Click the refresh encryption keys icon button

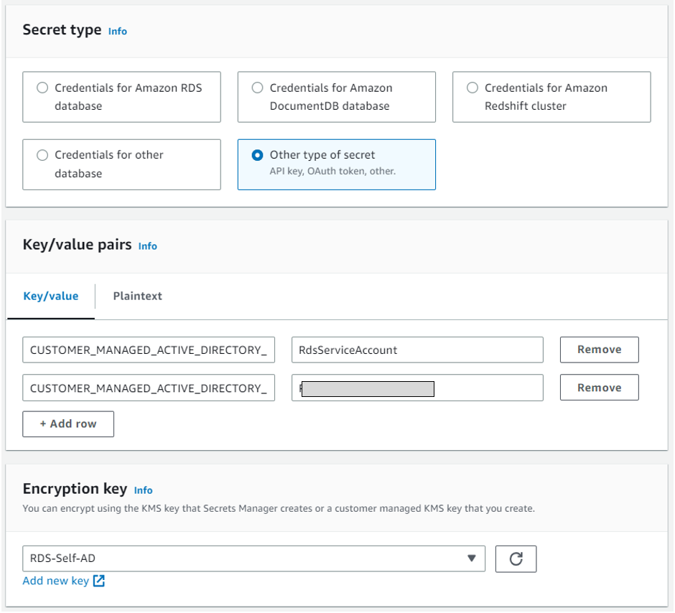(x=516, y=559)
